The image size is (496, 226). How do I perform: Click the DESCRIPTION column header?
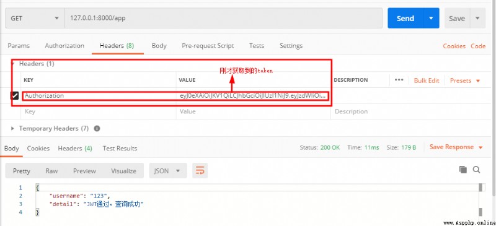coord(351,80)
